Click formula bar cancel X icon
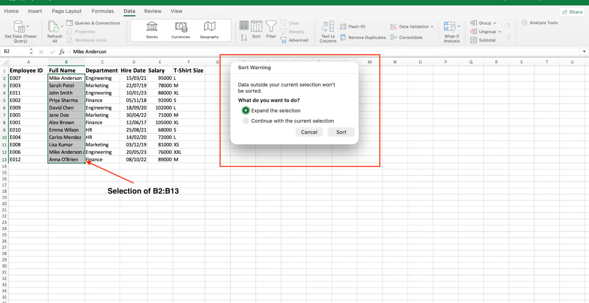This screenshot has height=303, width=589. pyautogui.click(x=41, y=52)
